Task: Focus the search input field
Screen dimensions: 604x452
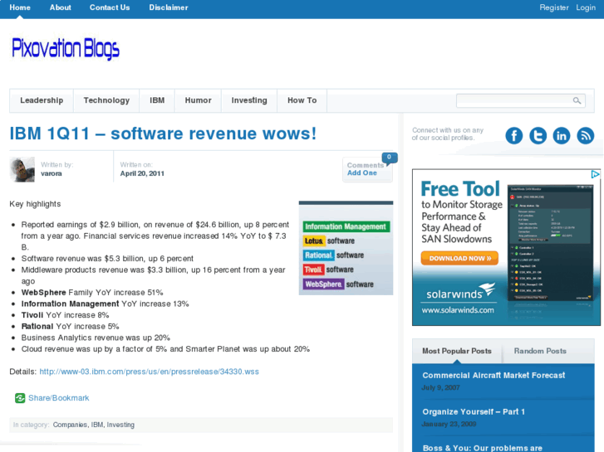Action: 514,101
